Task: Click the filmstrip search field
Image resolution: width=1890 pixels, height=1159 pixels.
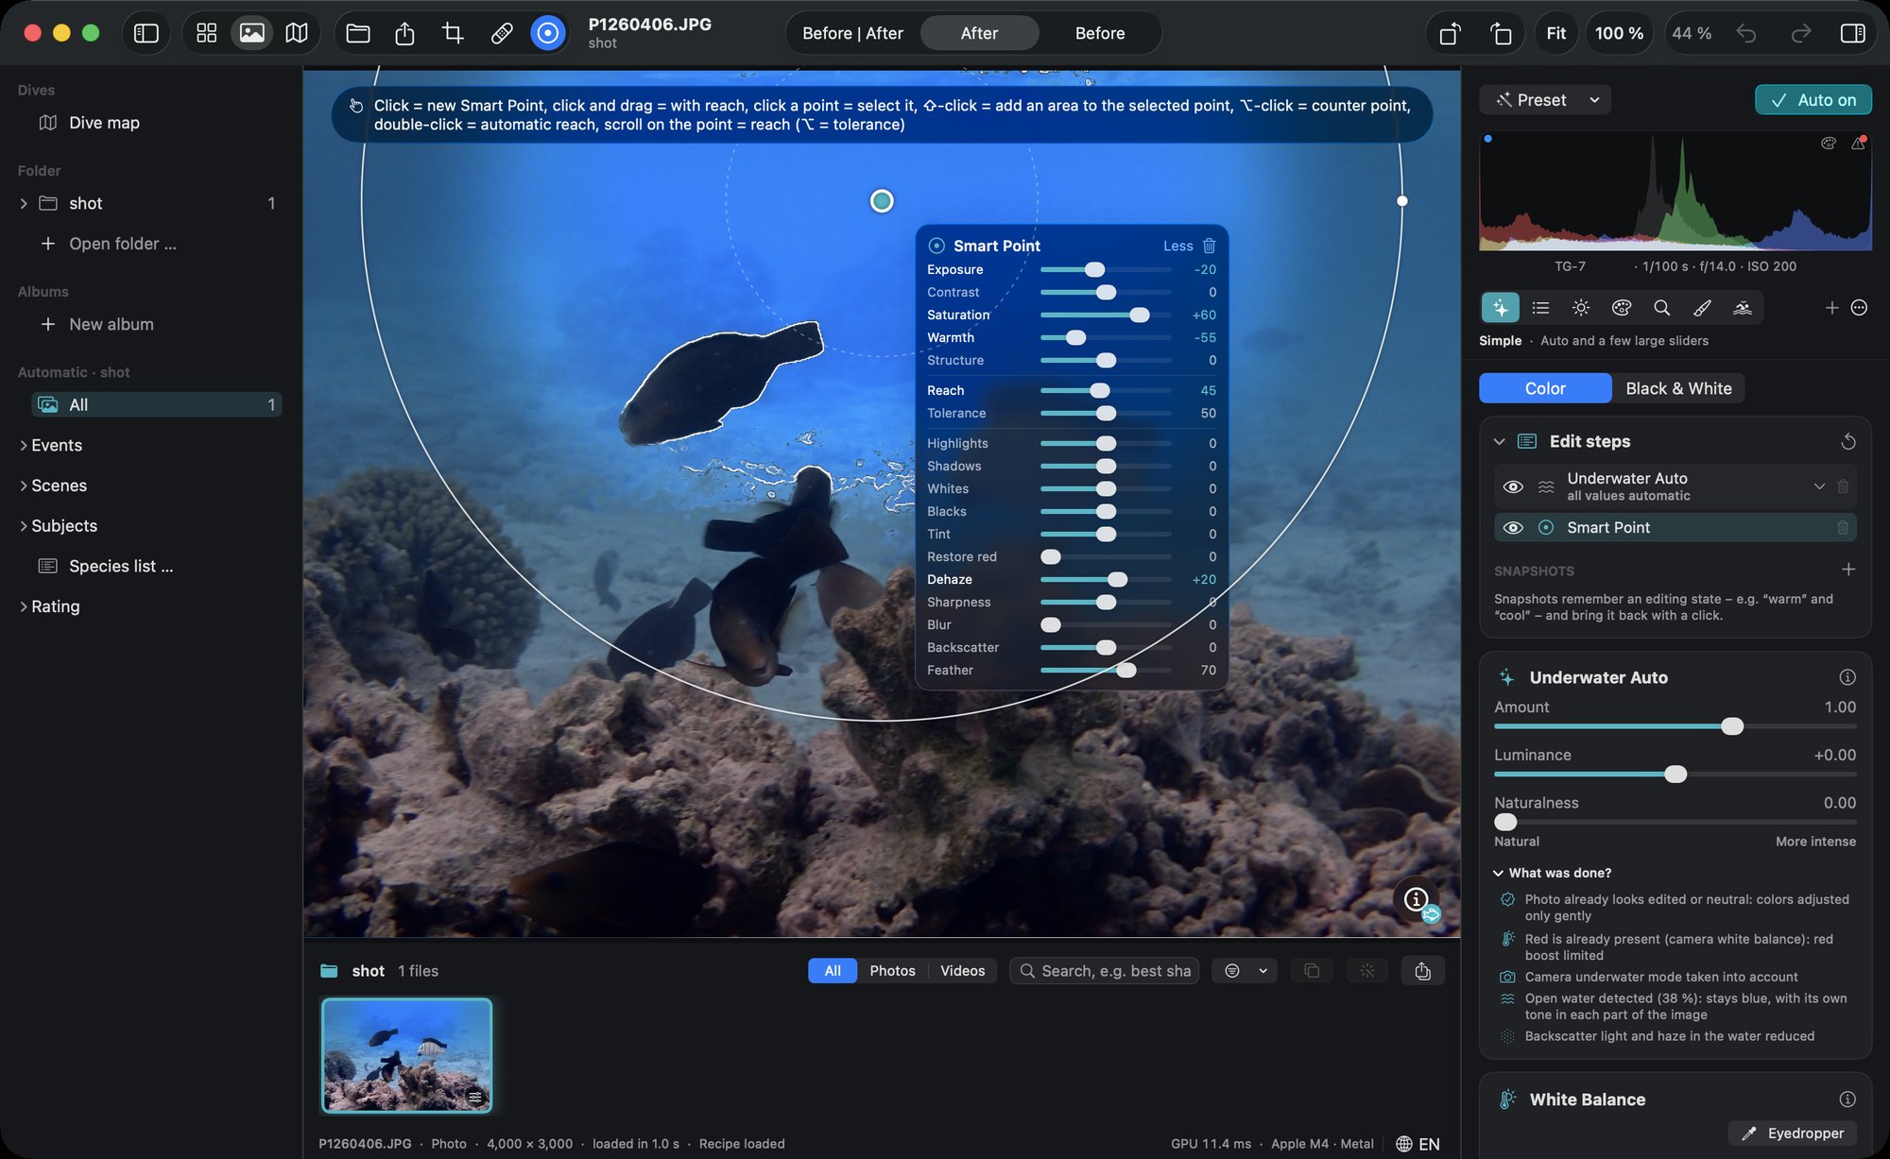Action: pyautogui.click(x=1104, y=971)
